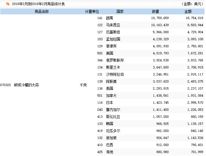Image resolution: width=206 pixels, height=156 pixels.
Task: Click quantity 5,966,000
Action: coord(161,32)
